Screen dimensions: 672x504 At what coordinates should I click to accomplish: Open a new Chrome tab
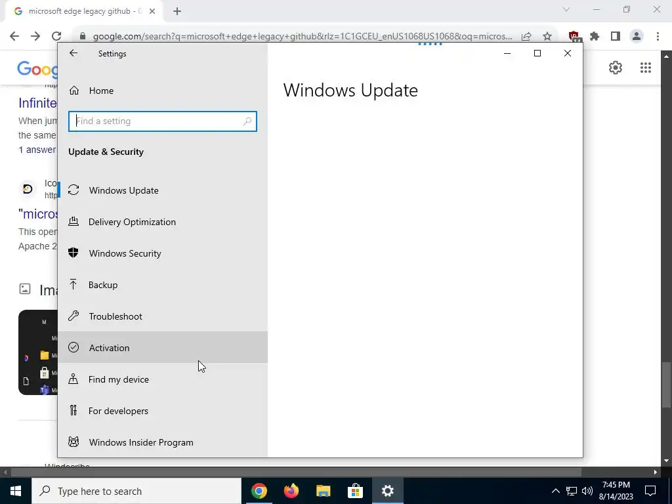pos(177,12)
